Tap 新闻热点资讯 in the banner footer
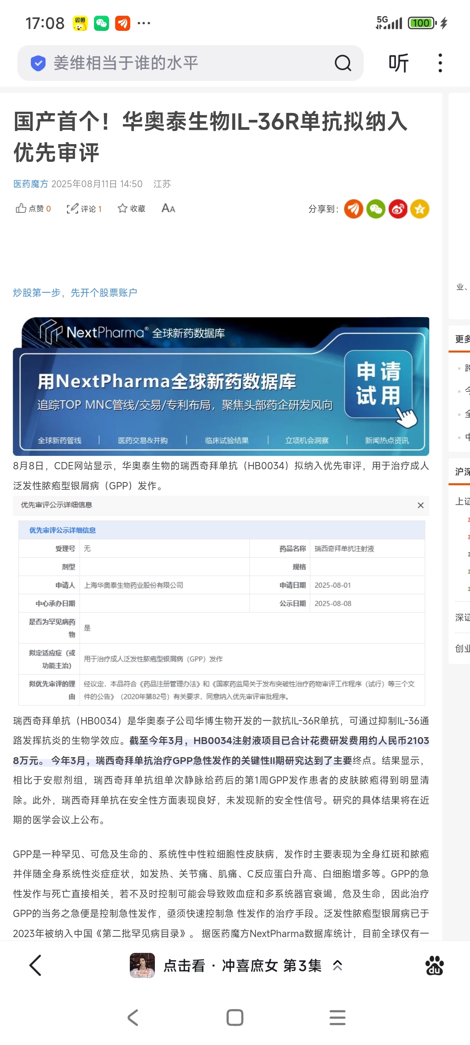470x1045 pixels. tap(387, 440)
